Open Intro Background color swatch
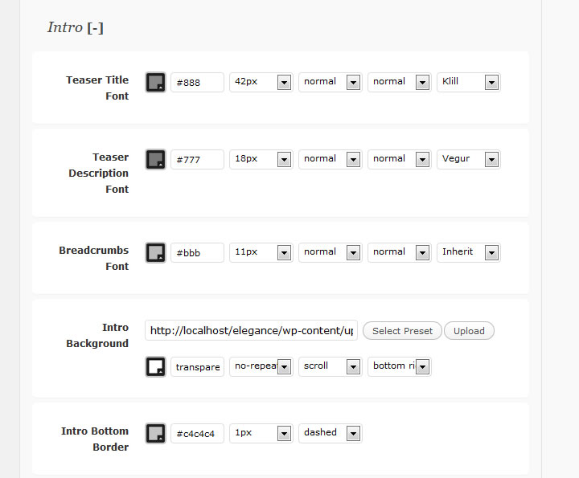 coord(155,366)
